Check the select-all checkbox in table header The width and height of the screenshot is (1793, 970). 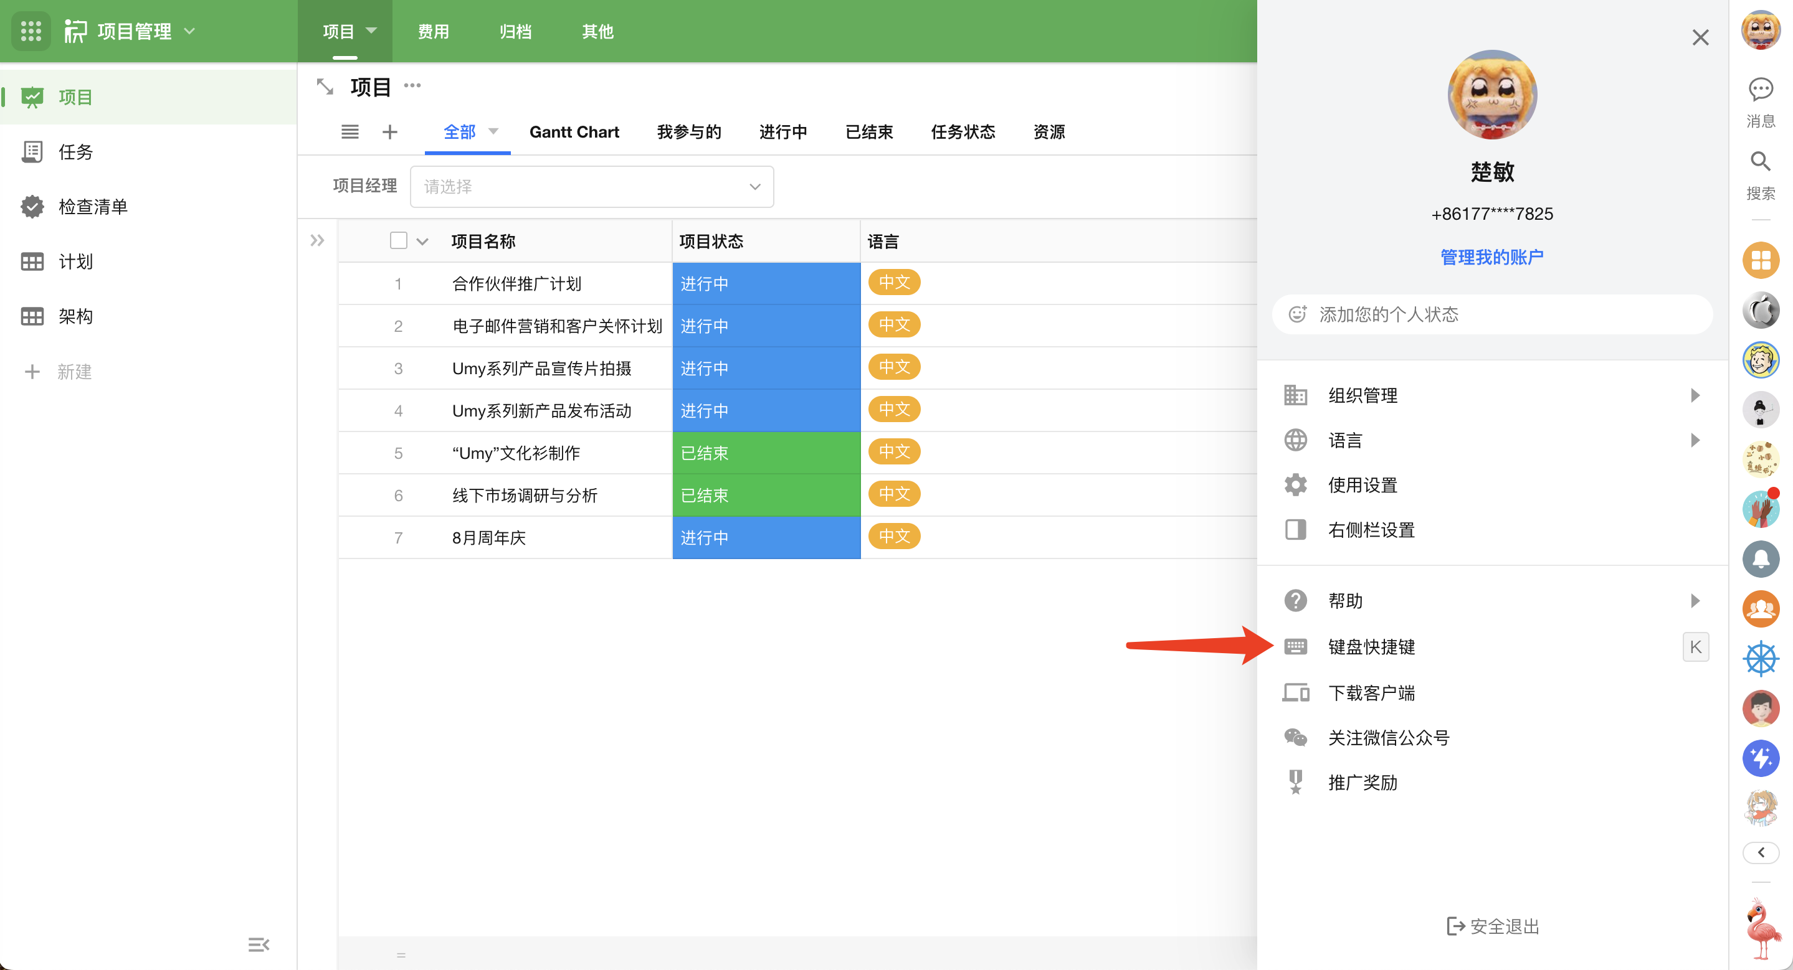(x=398, y=240)
